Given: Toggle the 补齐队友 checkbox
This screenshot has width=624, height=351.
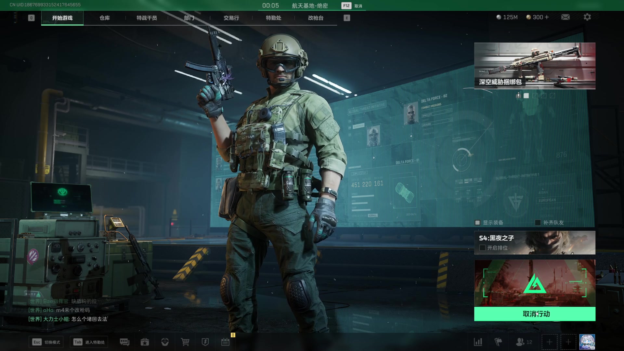Looking at the screenshot, I should (x=538, y=223).
